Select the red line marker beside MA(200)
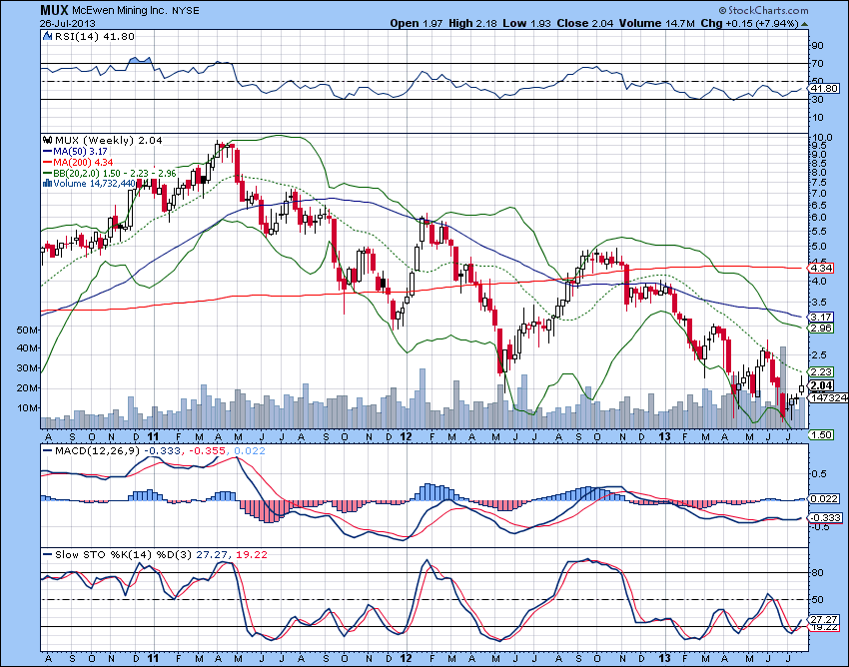849x667 pixels. (48, 163)
